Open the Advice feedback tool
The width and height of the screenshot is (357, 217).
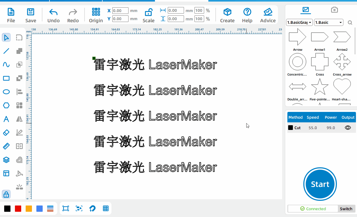point(268,15)
